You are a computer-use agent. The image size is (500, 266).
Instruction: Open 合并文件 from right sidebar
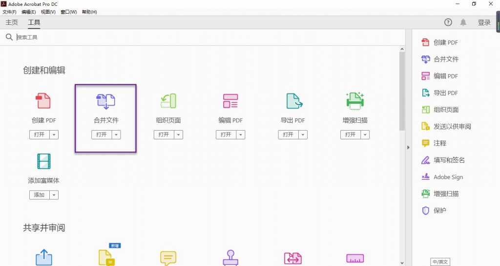coord(440,59)
